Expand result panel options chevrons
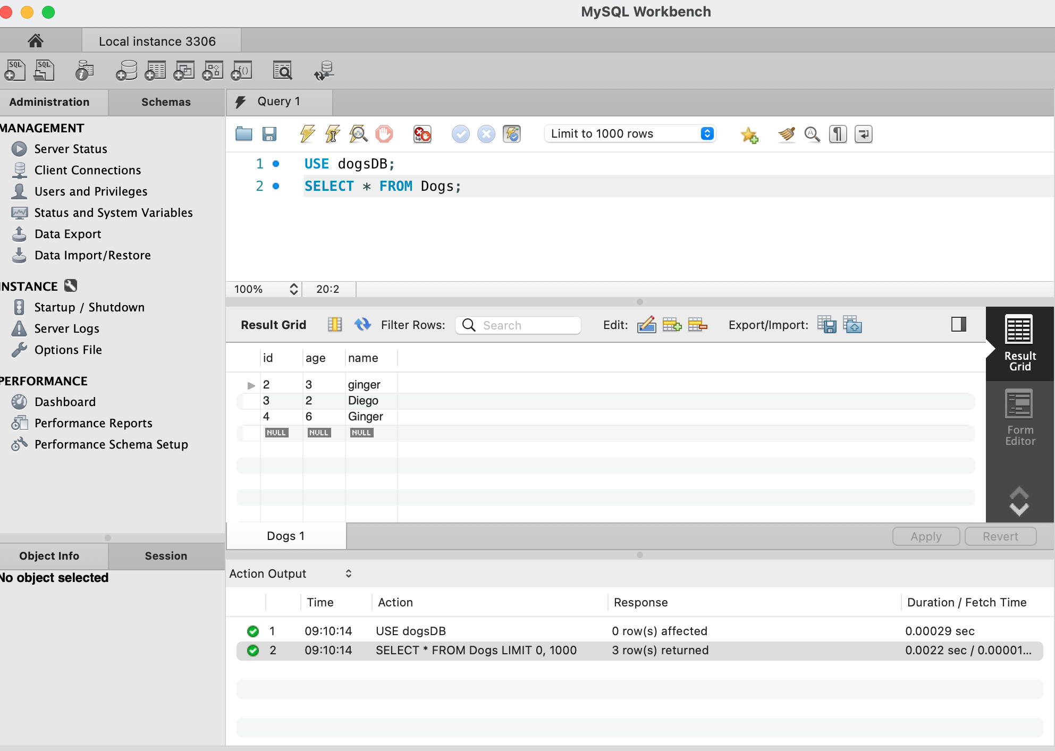The image size is (1055, 751). (1019, 501)
